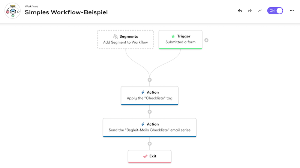This screenshot has height=168, width=300.
Task: Undo the last workflow change
Action: pyautogui.click(x=240, y=11)
